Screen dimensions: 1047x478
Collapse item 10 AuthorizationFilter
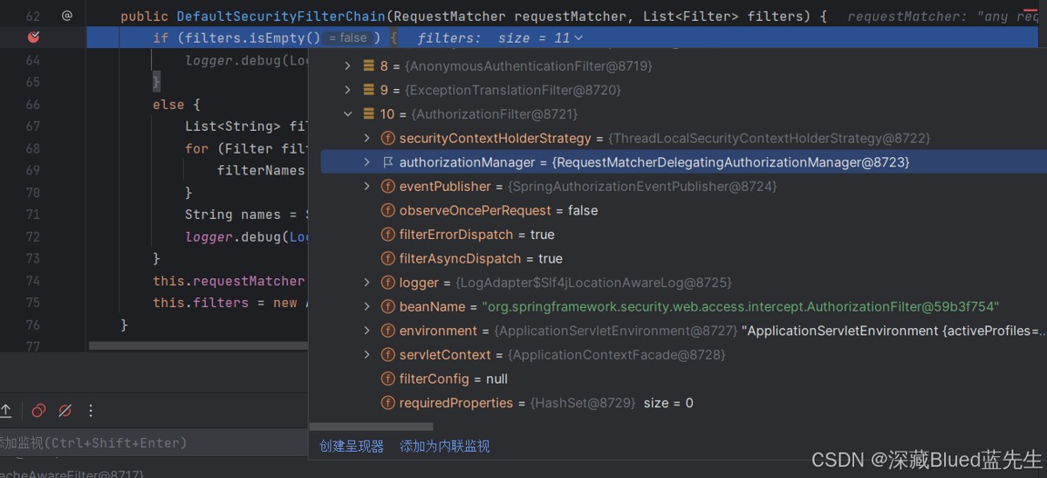point(347,114)
